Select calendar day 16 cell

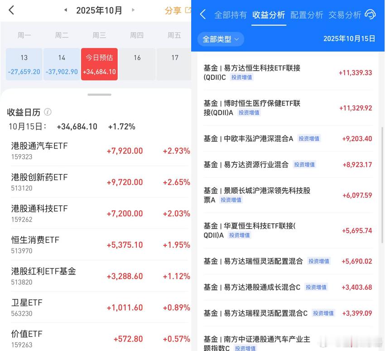pyautogui.click(x=137, y=64)
